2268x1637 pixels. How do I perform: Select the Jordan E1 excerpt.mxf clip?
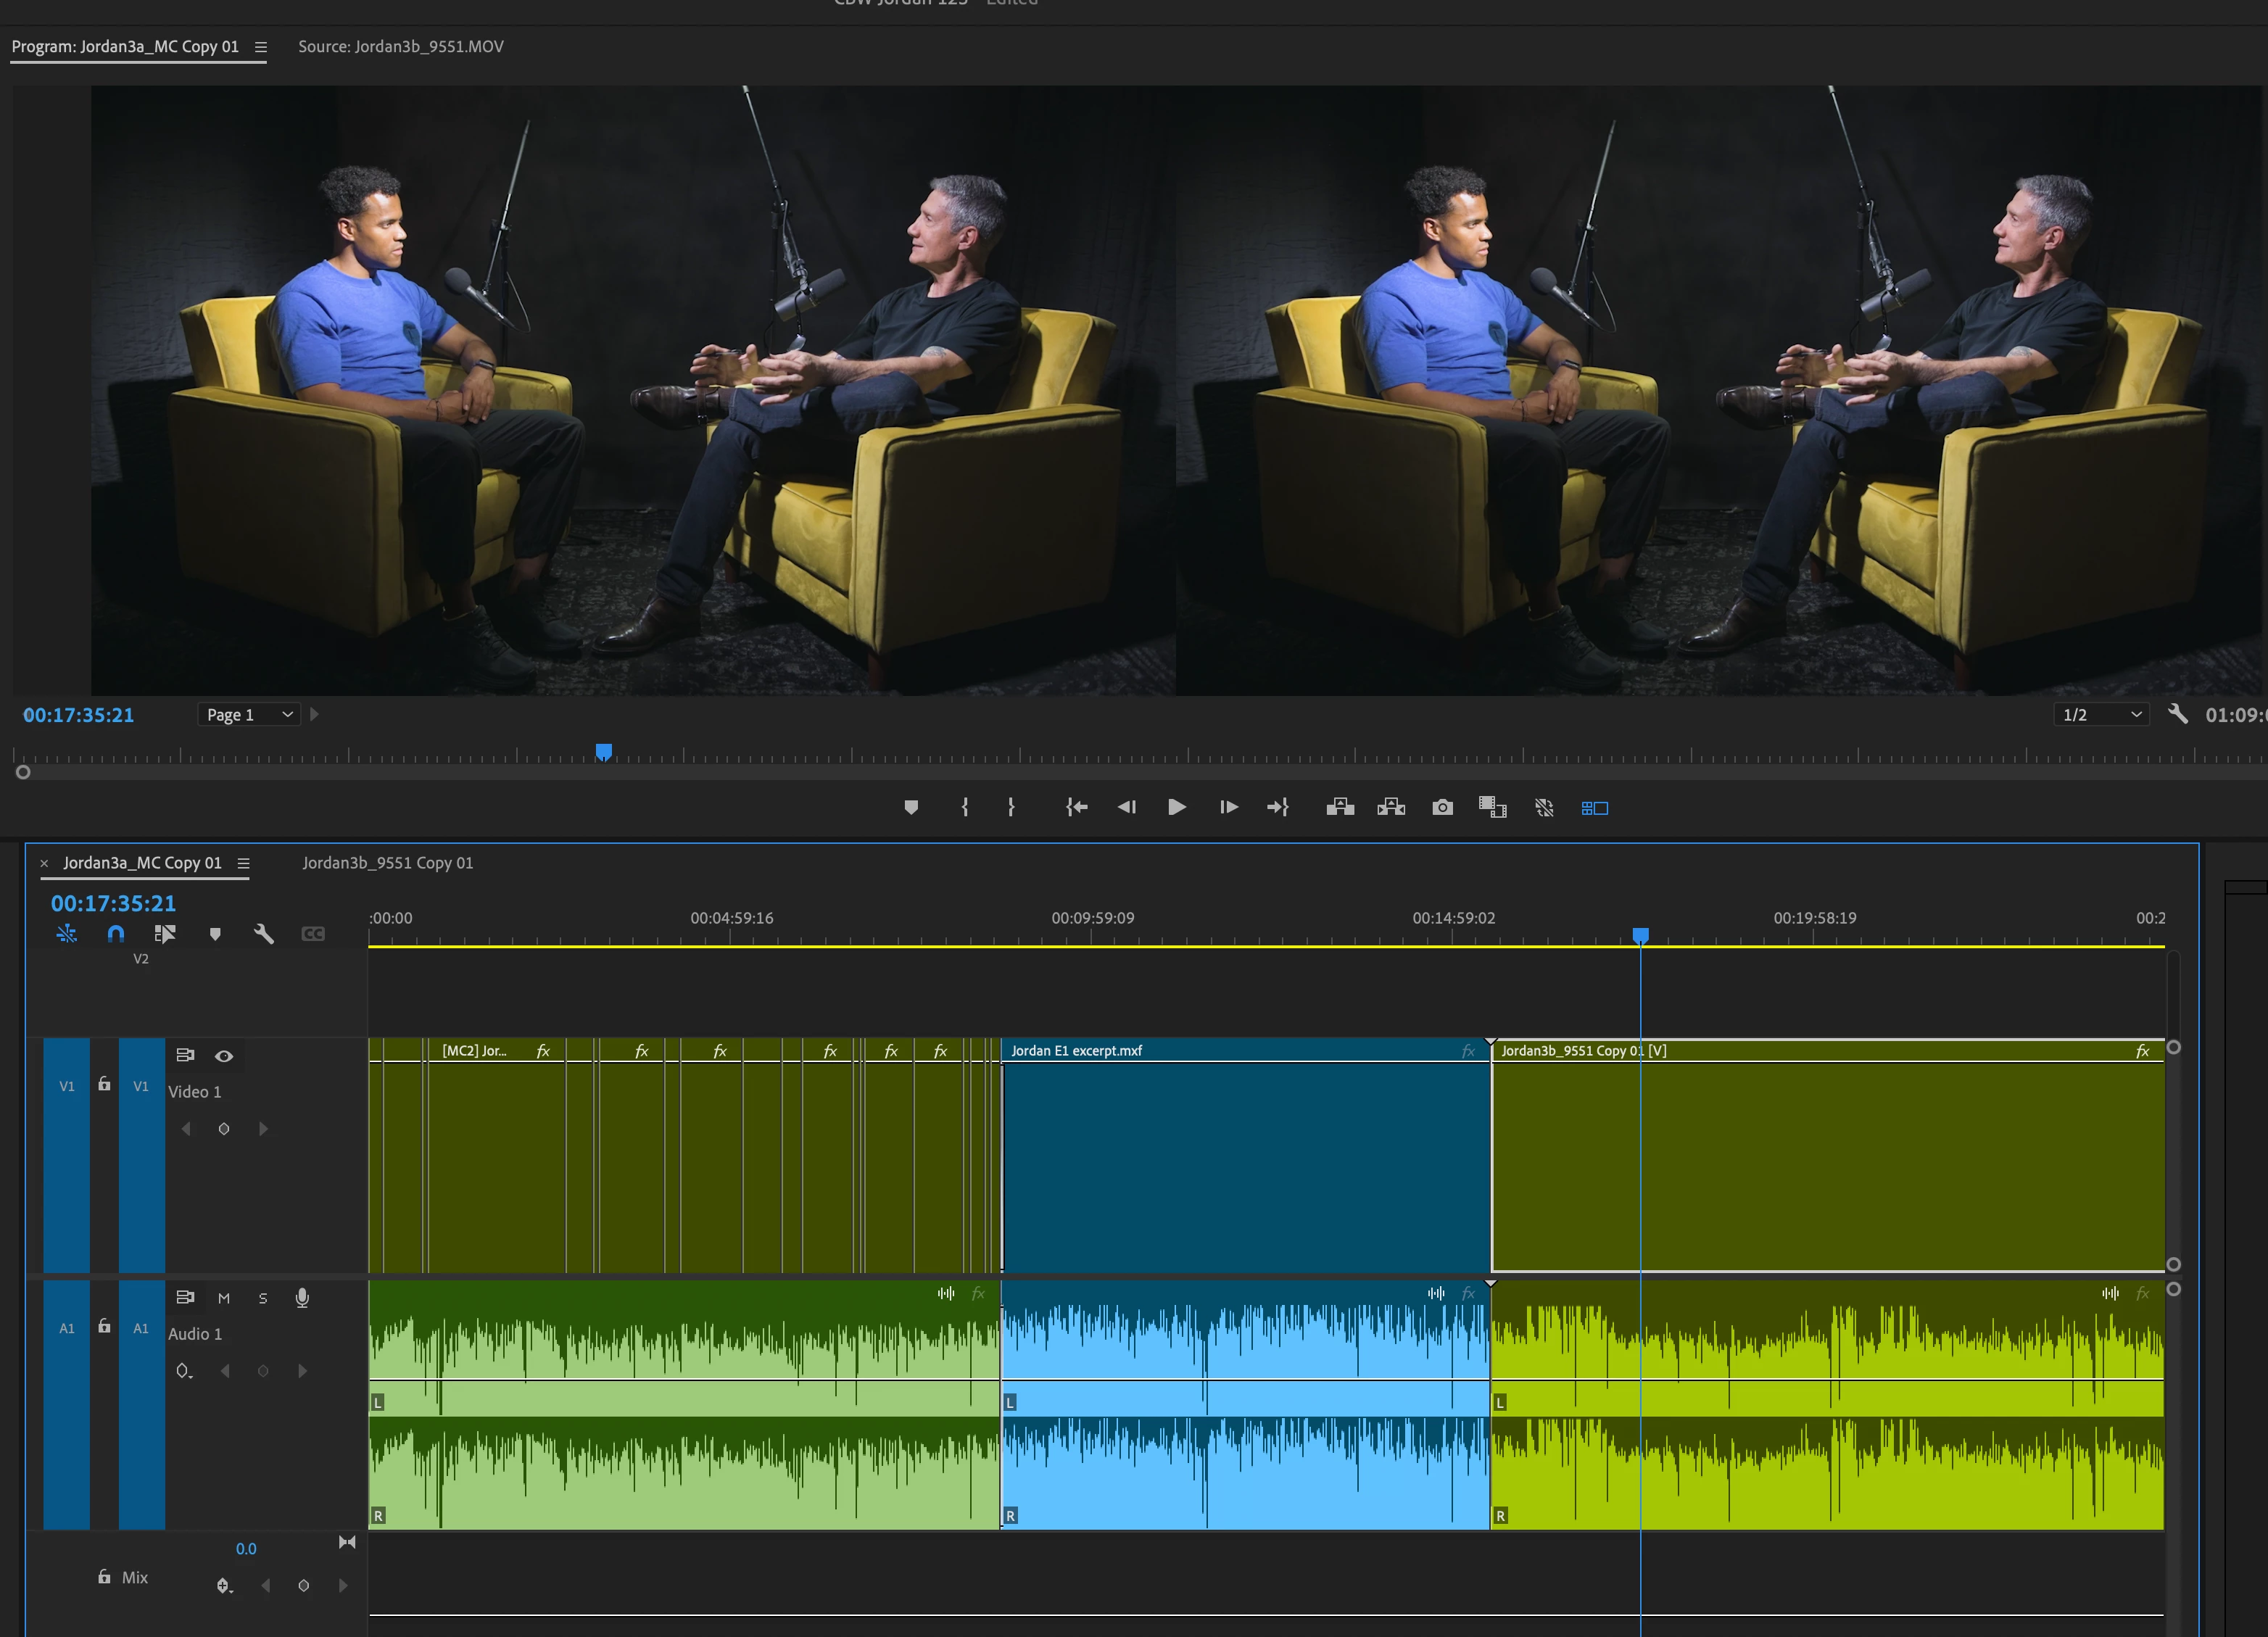coord(1245,1160)
